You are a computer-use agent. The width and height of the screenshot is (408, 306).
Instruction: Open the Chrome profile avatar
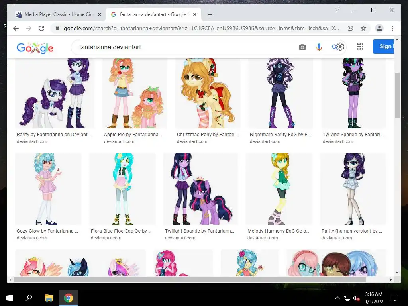[379, 28]
